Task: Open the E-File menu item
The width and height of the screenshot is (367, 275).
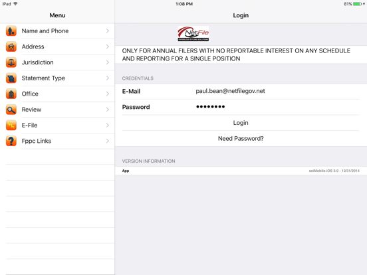Action: pyautogui.click(x=57, y=125)
